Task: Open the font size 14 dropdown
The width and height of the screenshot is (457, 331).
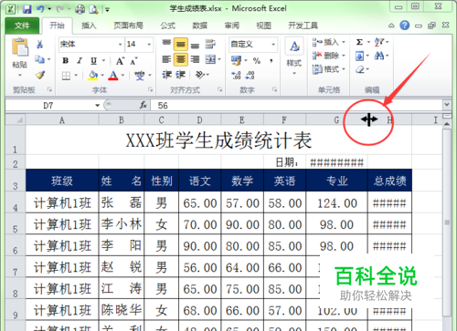Action: pos(149,45)
